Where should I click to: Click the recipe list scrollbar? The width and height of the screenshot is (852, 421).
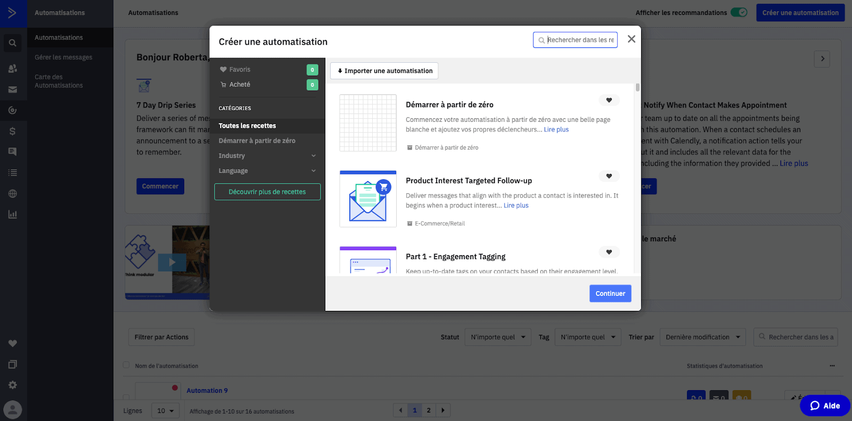[637, 88]
